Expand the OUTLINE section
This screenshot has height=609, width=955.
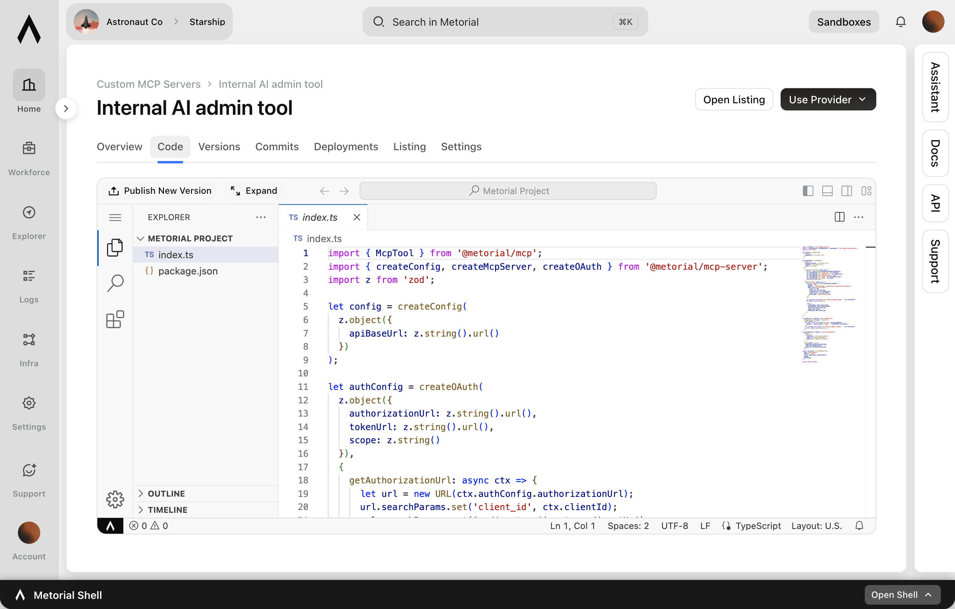click(205, 493)
